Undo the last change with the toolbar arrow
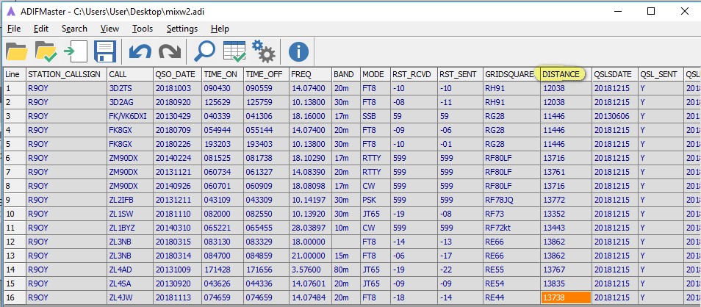701x307 pixels. (140, 51)
